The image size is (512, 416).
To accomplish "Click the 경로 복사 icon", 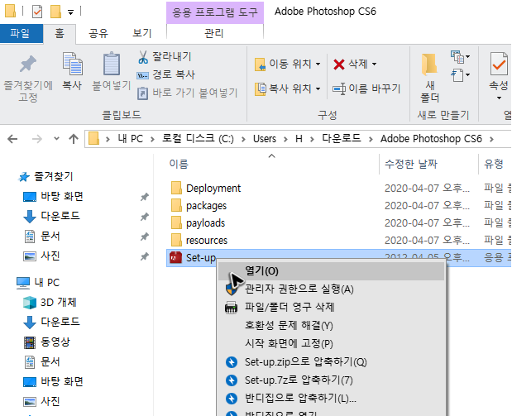I will point(143,75).
